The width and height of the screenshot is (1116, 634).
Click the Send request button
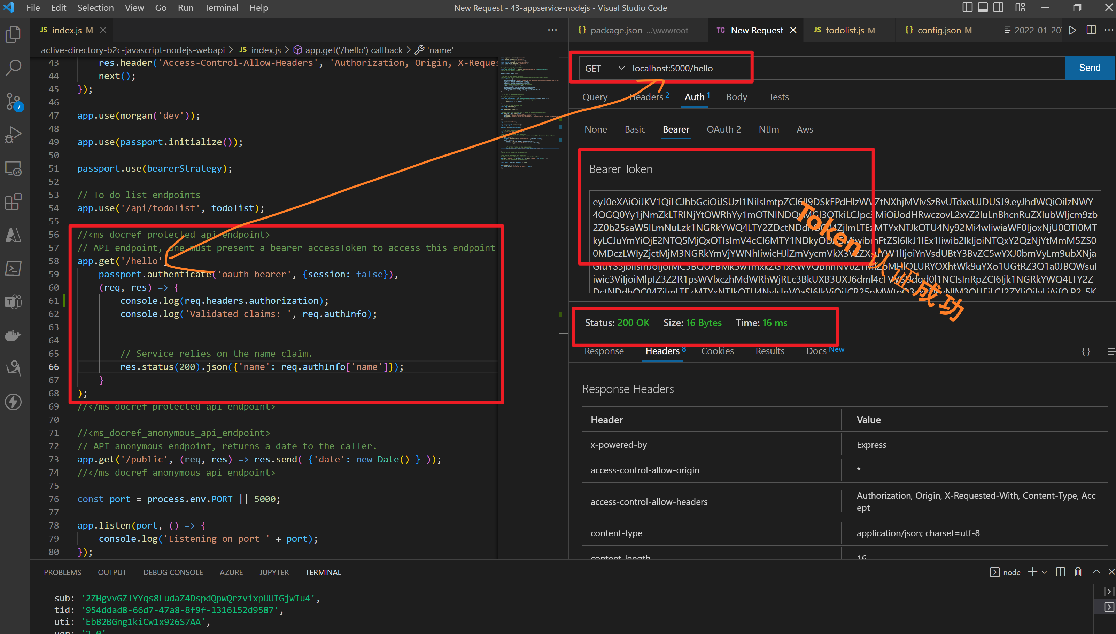point(1090,68)
